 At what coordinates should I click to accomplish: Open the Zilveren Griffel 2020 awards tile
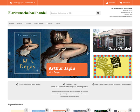pyautogui.click(x=113, y=66)
